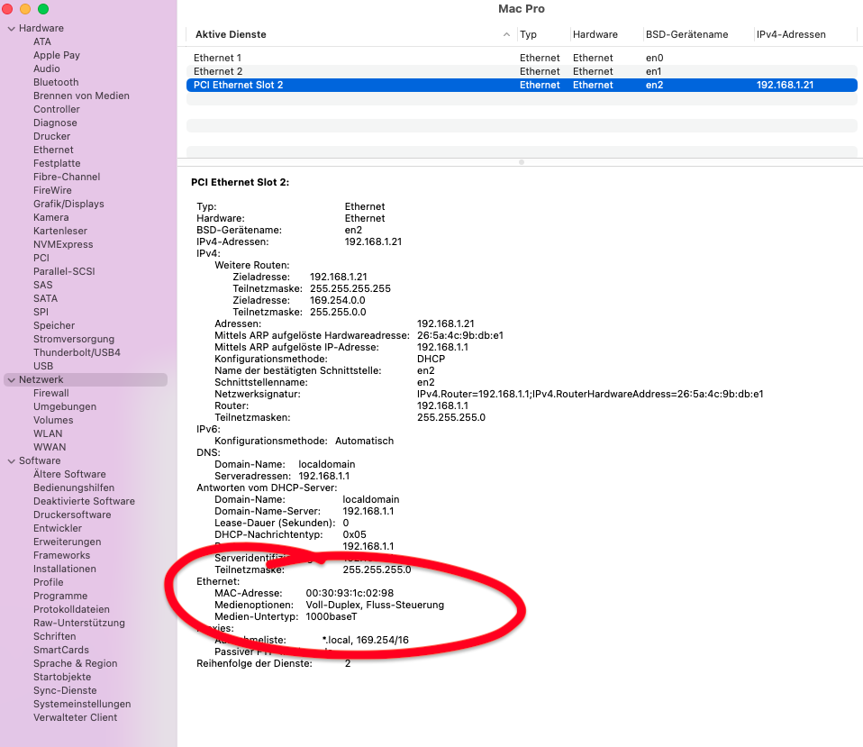Viewport: 863px width, 747px height.
Task: Open Bedienungshilfen in the sidebar
Action: [74, 487]
